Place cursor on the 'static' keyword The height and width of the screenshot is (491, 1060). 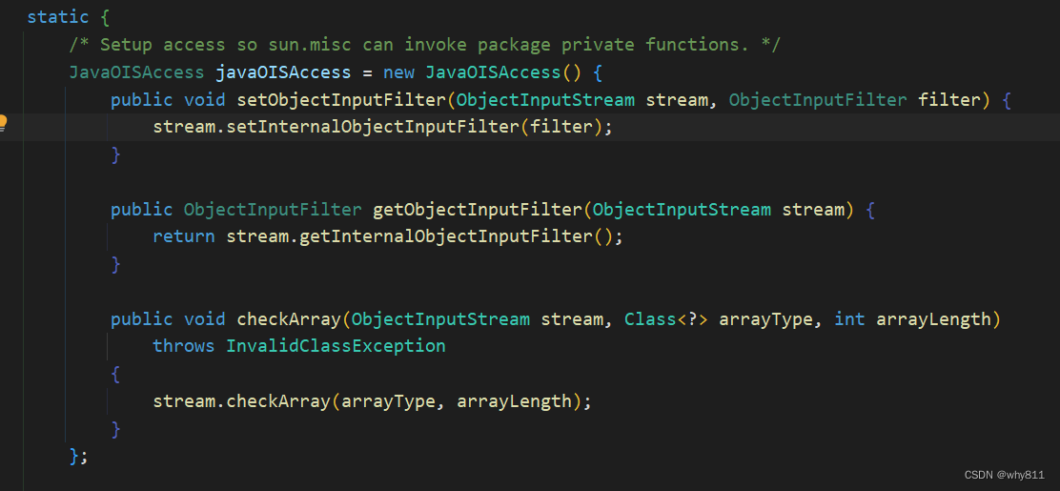coord(57,17)
